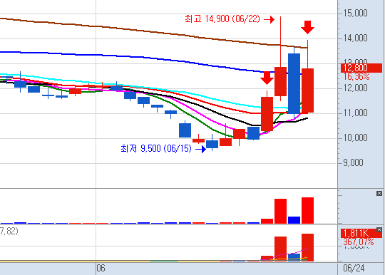
Task: Close the lower indicator panel showing 1,811K
Action: (x=379, y=230)
